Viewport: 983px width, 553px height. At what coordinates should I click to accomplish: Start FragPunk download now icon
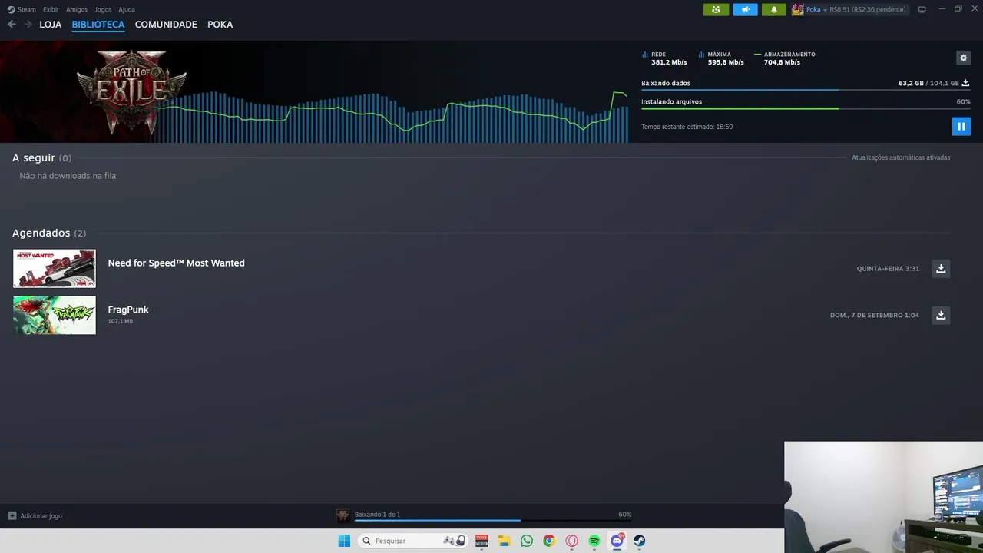[x=941, y=315]
